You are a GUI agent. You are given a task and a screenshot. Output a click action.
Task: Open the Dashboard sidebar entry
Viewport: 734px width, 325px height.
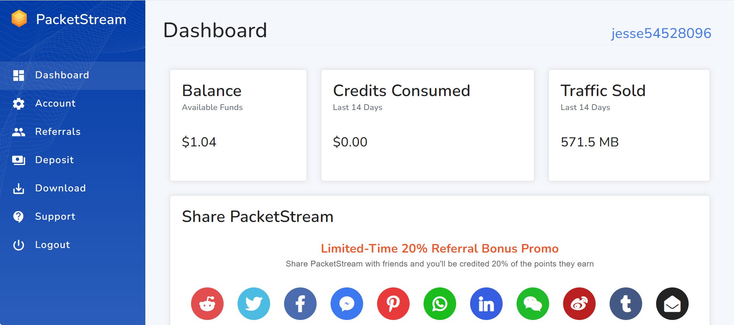click(62, 75)
